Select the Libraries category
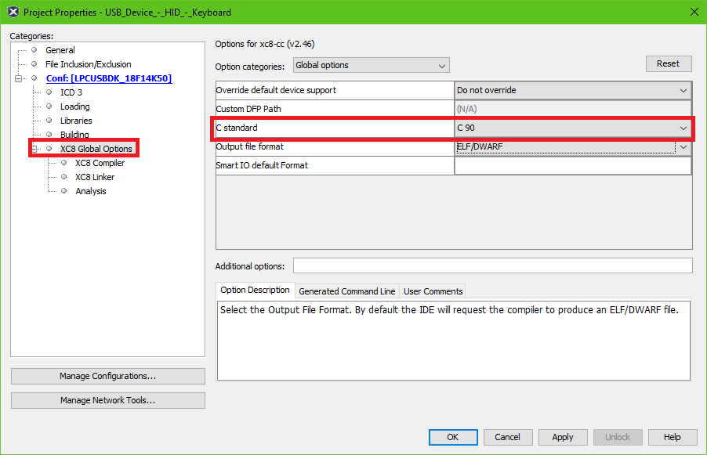The image size is (707, 455). (x=75, y=121)
